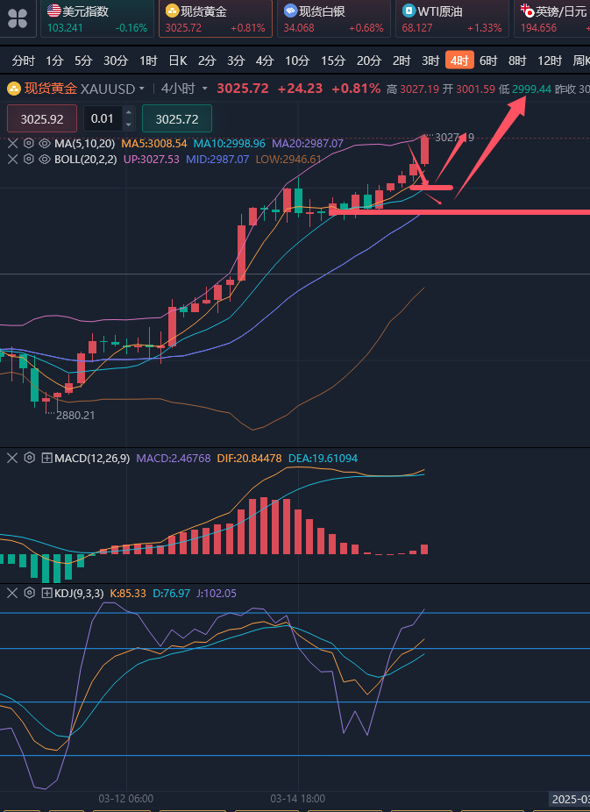This screenshot has height=812, width=590.
Task: Switch to the 1时 timeframe tab
Action: [148, 61]
